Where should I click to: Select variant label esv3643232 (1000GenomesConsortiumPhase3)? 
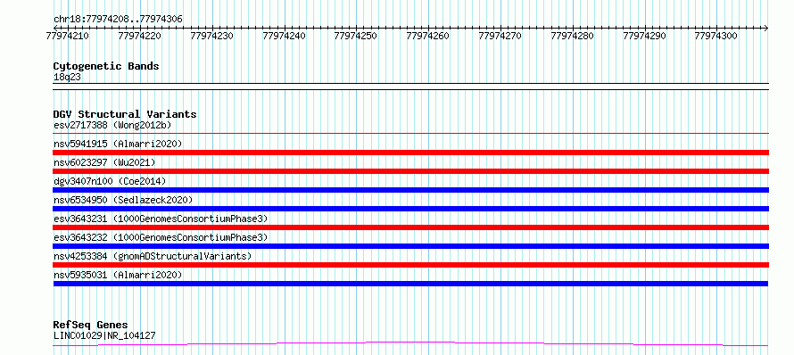[161, 237]
